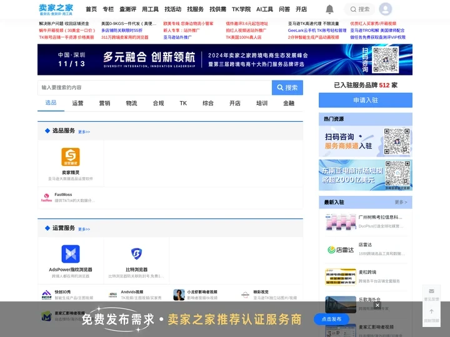This screenshot has height=337, width=450.
Task: Select the 选品 tab
Action: (51, 102)
